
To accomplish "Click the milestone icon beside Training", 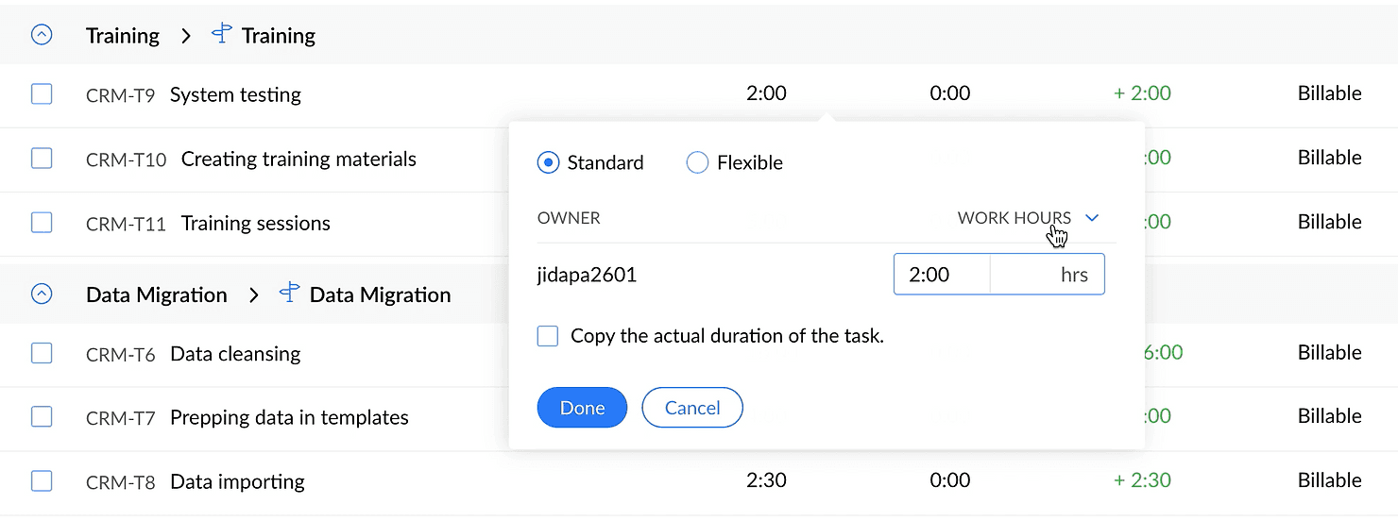I will (221, 35).
